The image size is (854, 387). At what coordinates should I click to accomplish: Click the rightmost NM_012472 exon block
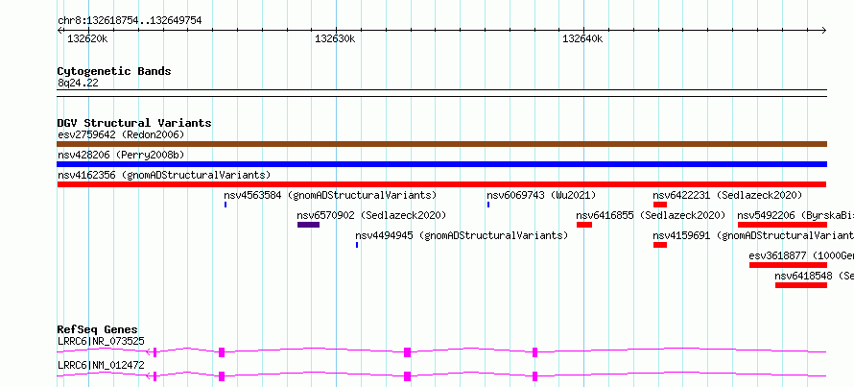(x=534, y=376)
